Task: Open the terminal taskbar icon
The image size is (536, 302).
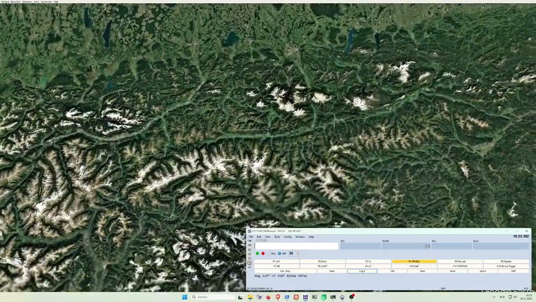Action: tap(333, 297)
